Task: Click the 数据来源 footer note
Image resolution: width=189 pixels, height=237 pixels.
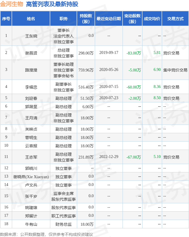Action: tap(47, 234)
